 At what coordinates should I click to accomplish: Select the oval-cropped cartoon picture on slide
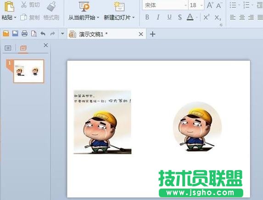pyautogui.click(x=197, y=127)
